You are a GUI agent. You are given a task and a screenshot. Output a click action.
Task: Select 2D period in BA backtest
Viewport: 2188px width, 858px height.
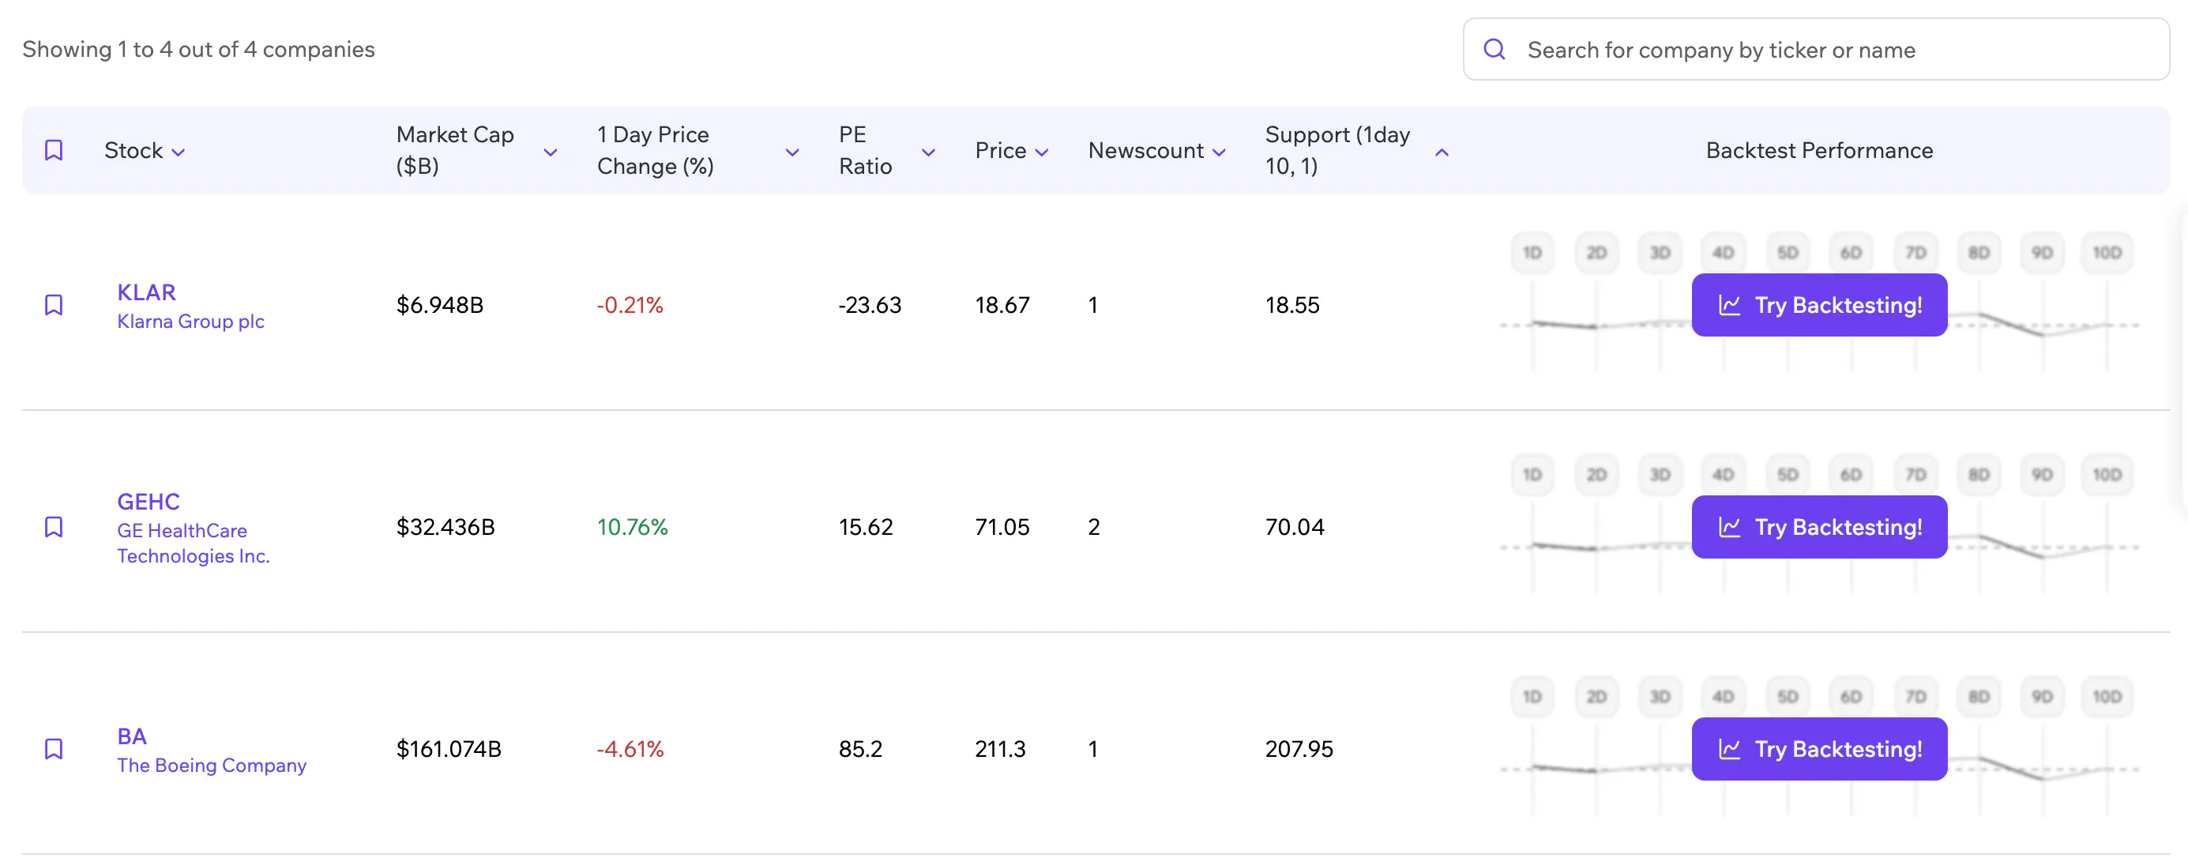(1596, 696)
